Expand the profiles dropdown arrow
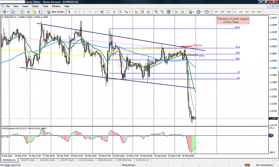 click(x=16, y=12)
